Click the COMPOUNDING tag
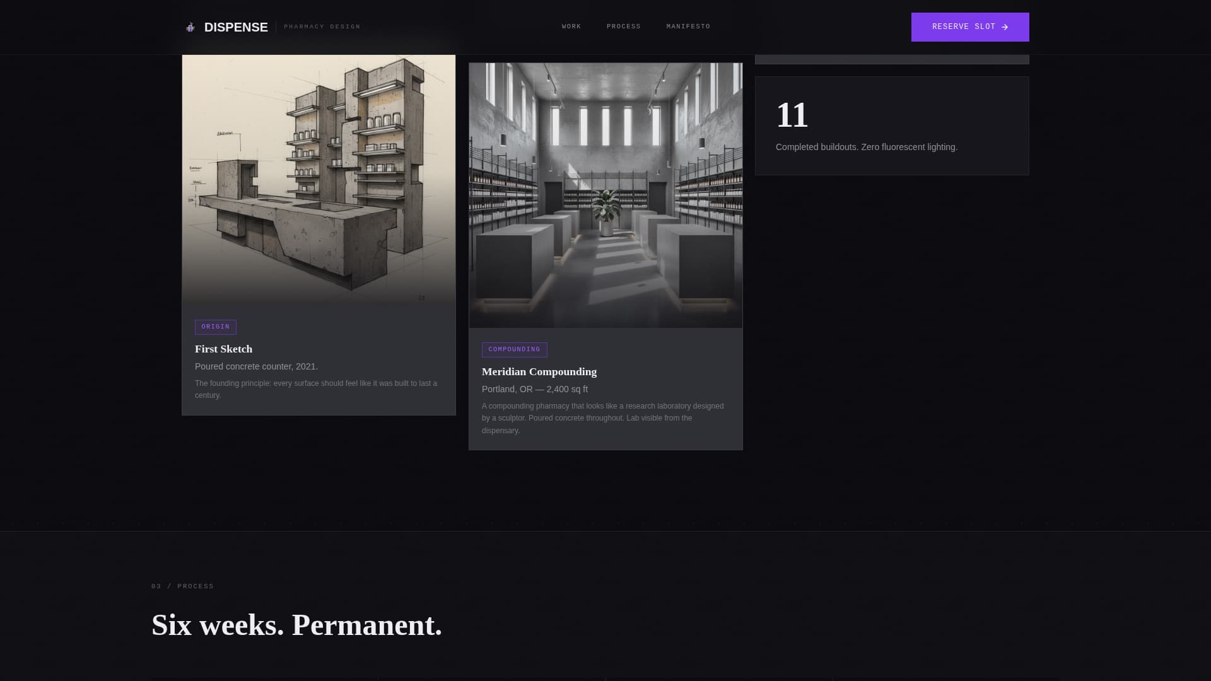Screen dimensions: 1211x681 pos(514,349)
